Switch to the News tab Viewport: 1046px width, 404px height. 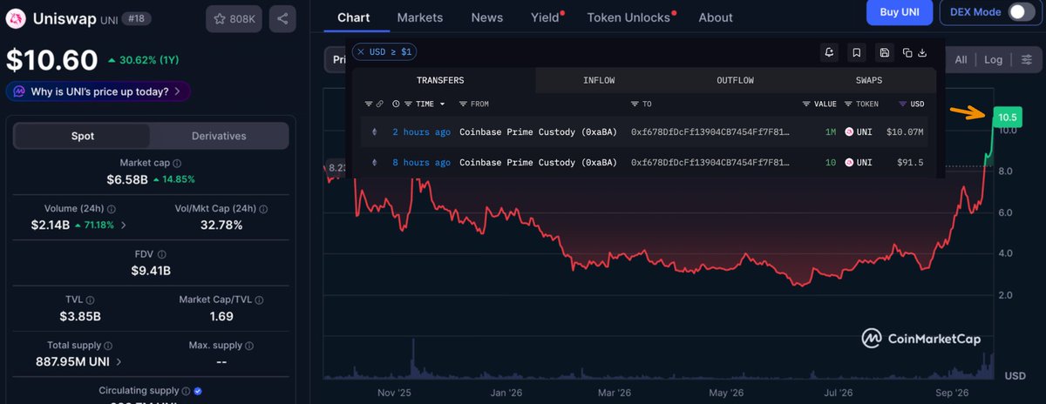pos(486,17)
